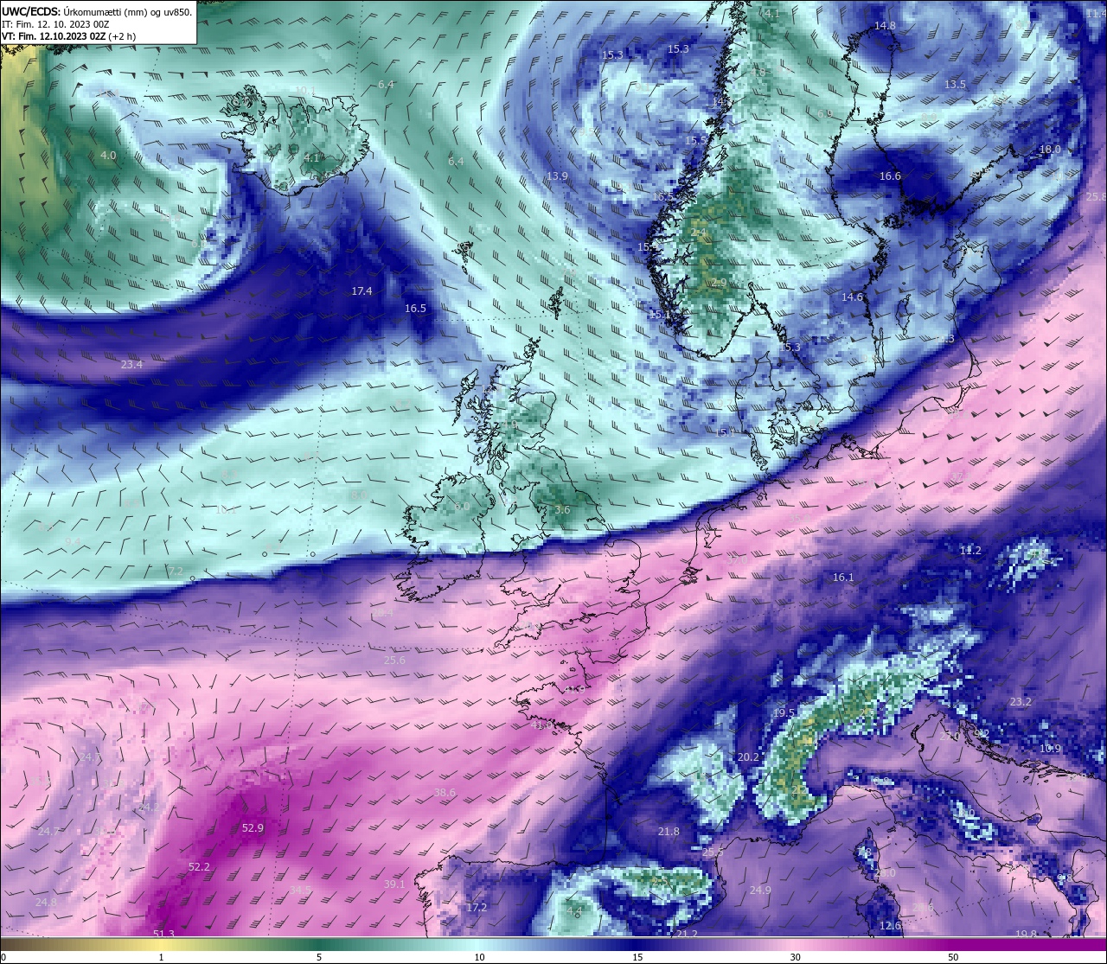The height and width of the screenshot is (964, 1107).
Task: Click the 51.3 value at the bottom edge
Action: [163, 934]
